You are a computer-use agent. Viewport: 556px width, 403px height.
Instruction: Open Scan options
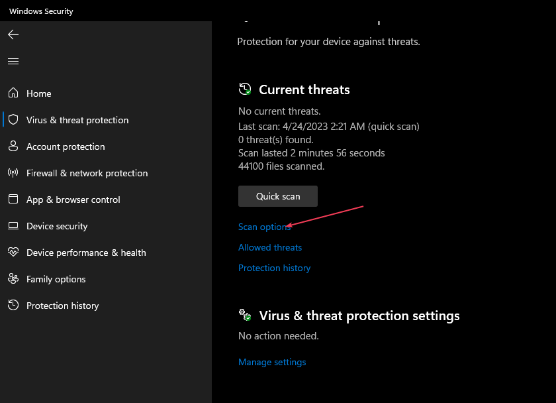coord(264,227)
